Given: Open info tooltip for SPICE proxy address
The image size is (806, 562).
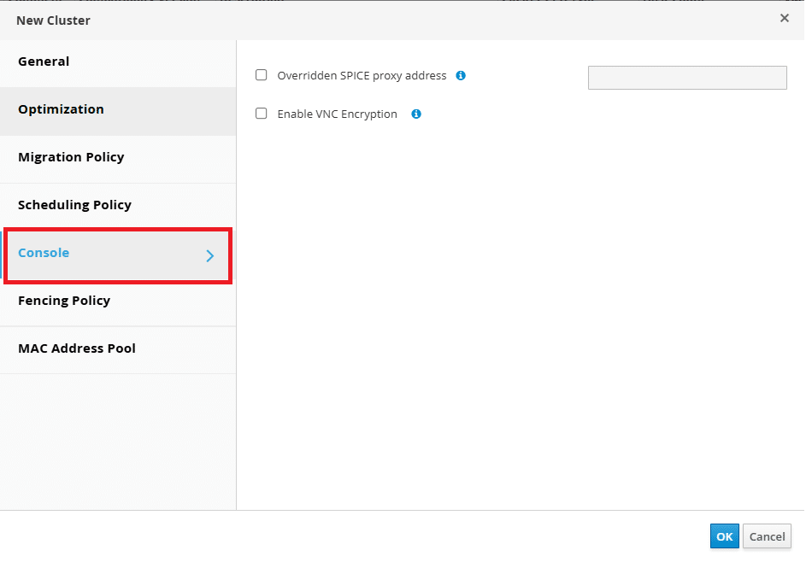Looking at the screenshot, I should [x=461, y=75].
